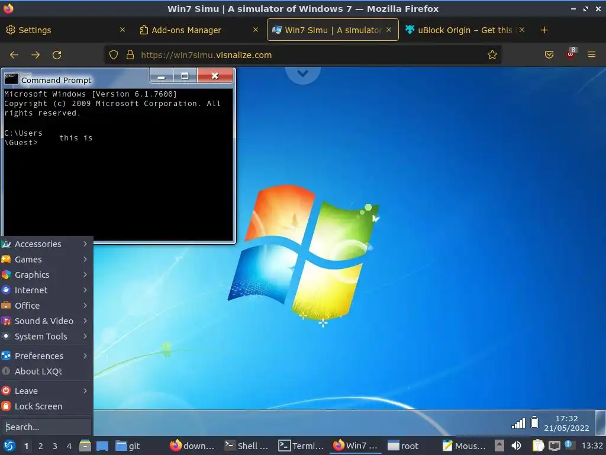Open the uBlock Origin extension icon
The image size is (606, 455).
click(x=571, y=54)
